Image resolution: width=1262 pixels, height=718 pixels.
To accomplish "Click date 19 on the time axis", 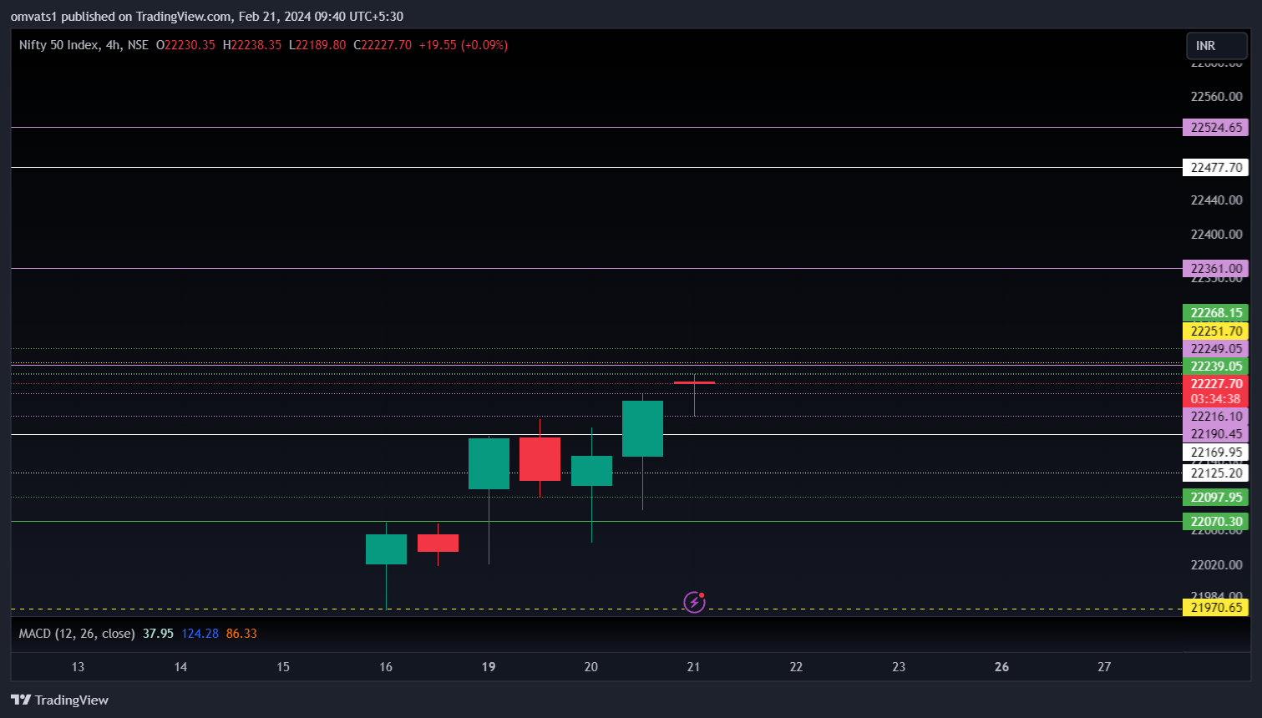I will [489, 667].
